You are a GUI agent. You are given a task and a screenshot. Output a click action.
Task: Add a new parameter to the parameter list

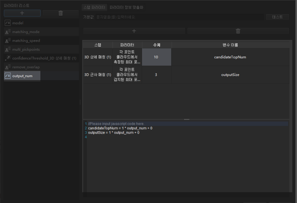22,13
